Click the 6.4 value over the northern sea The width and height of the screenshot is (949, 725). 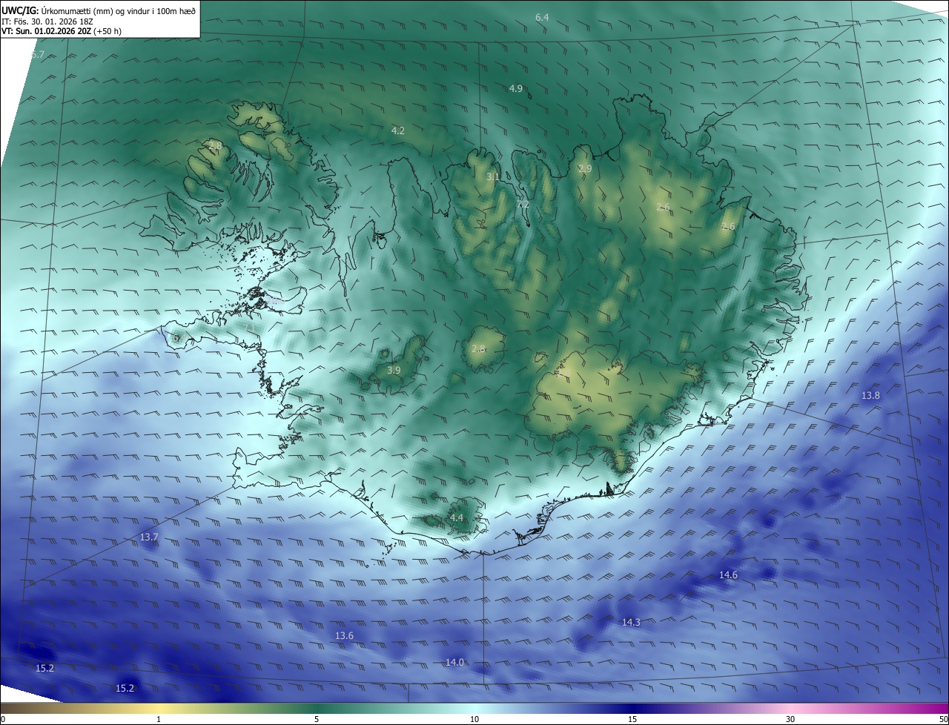542,17
